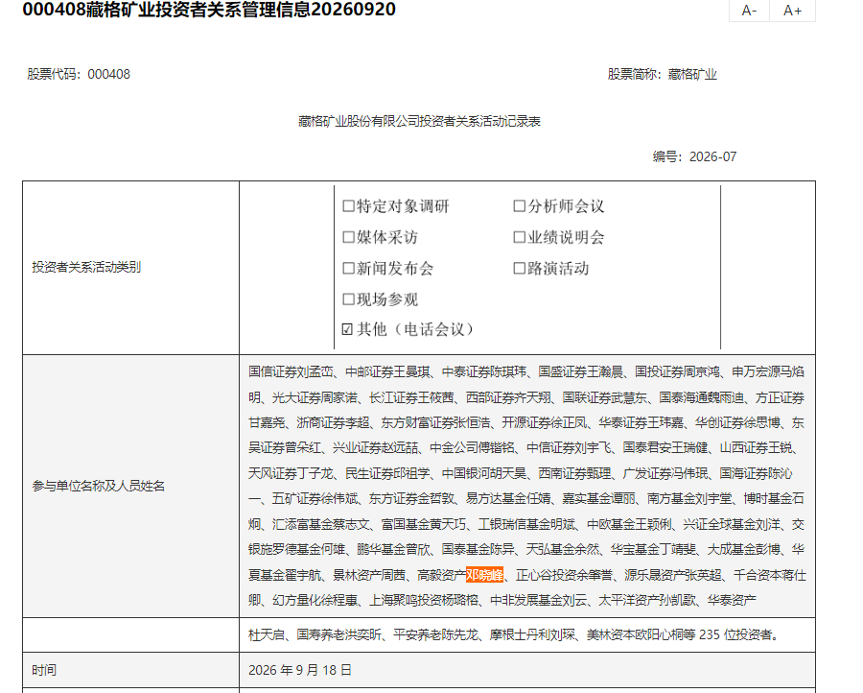Click the highlighted name 邓晓峰
Viewport: 863px width, 693px height.
tap(484, 575)
